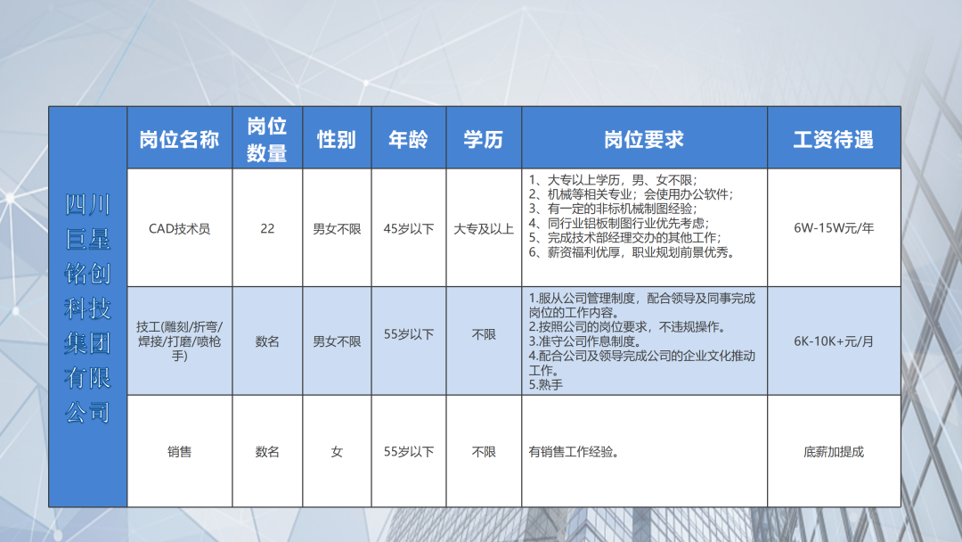Click the 学历 header cell
Image resolution: width=962 pixels, height=542 pixels.
[484, 139]
